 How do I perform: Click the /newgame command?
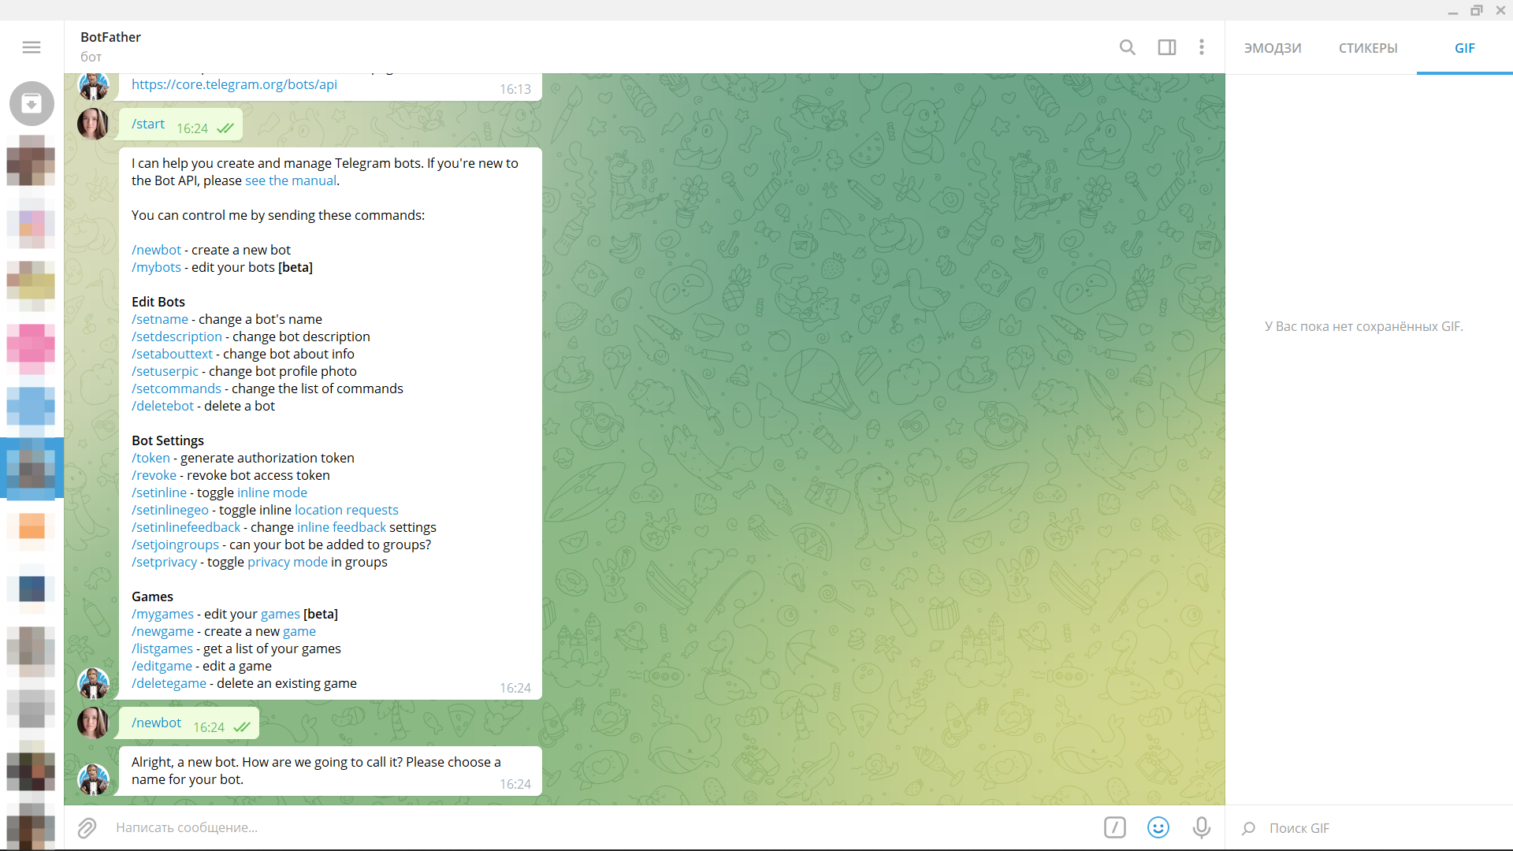tap(162, 631)
